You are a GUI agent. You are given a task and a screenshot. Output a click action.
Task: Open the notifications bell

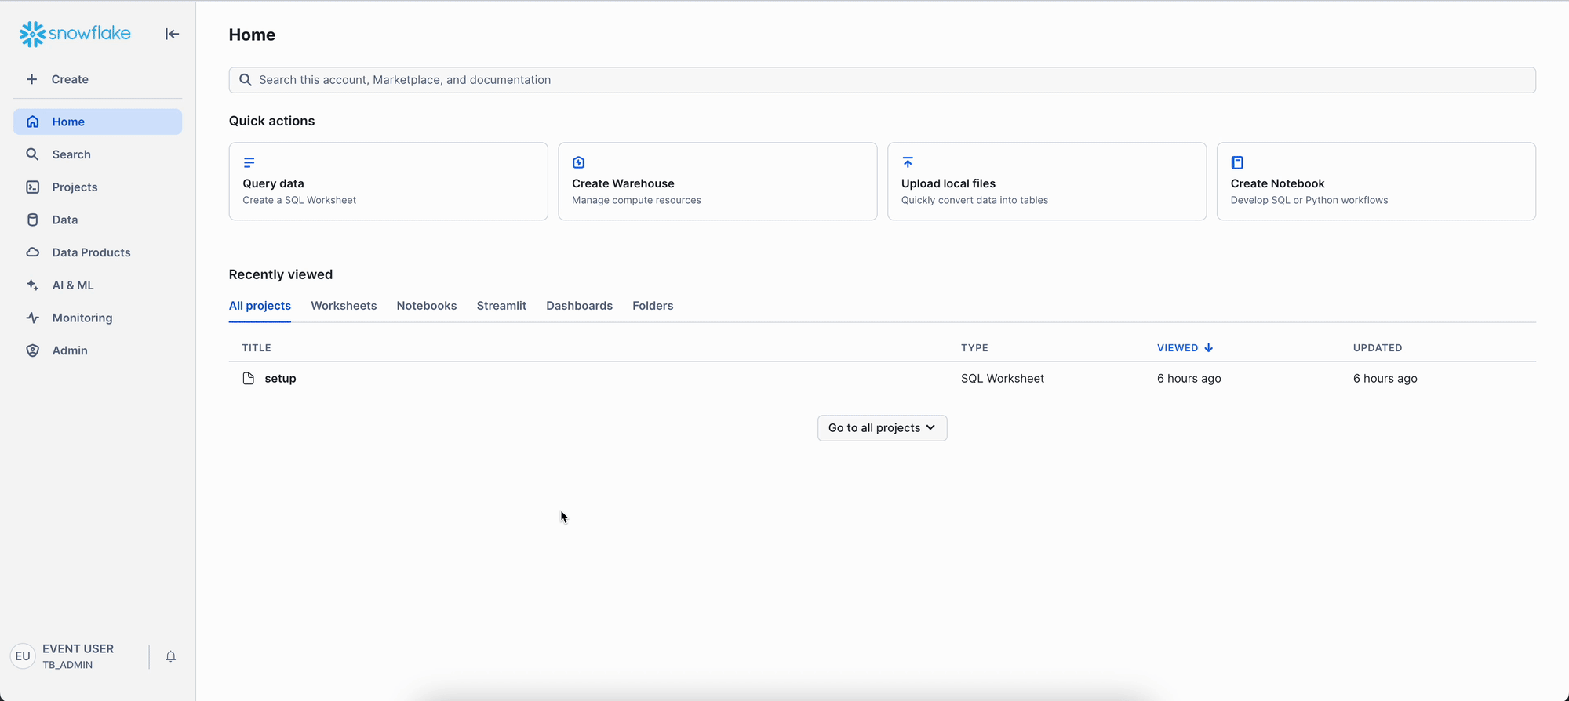point(170,656)
